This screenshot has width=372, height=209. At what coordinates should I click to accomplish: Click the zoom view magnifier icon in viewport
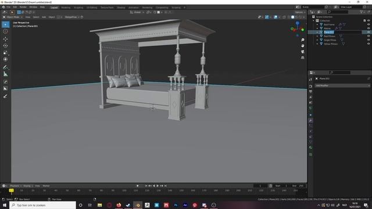pos(302,40)
